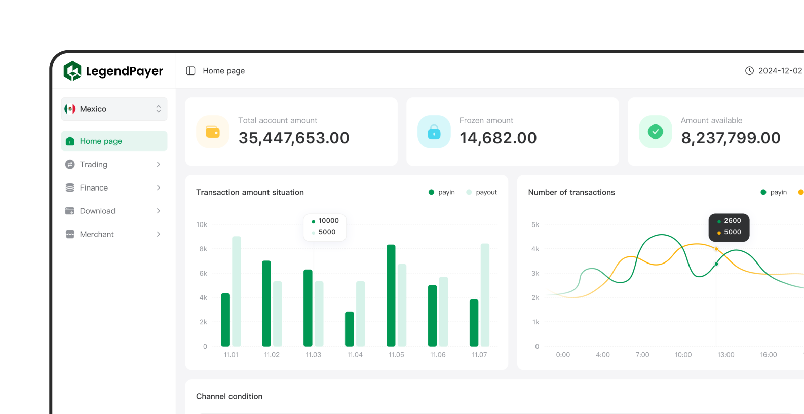Toggle the sidebar collapse icon

pyautogui.click(x=190, y=71)
